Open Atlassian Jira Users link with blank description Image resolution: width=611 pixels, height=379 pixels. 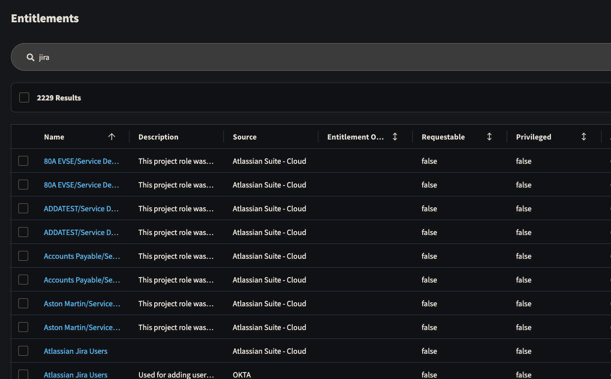click(x=76, y=351)
